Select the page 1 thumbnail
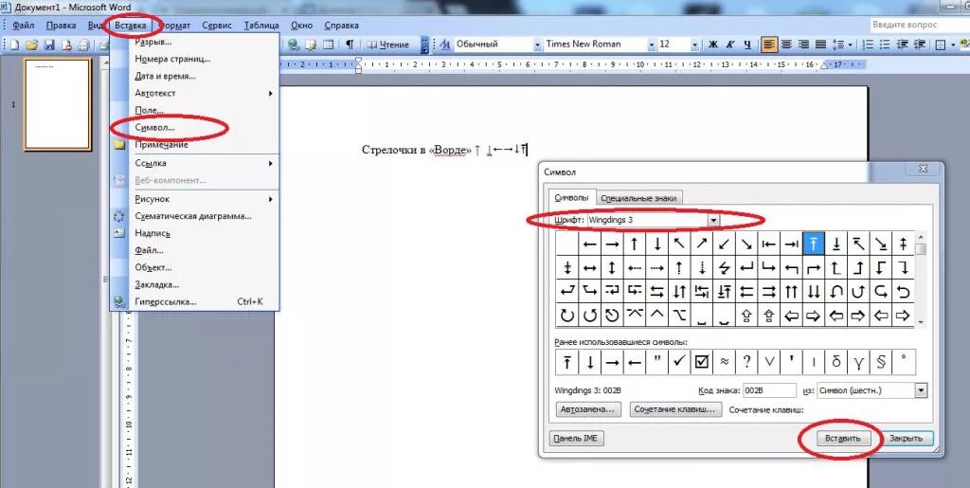970x488 pixels. click(x=58, y=104)
